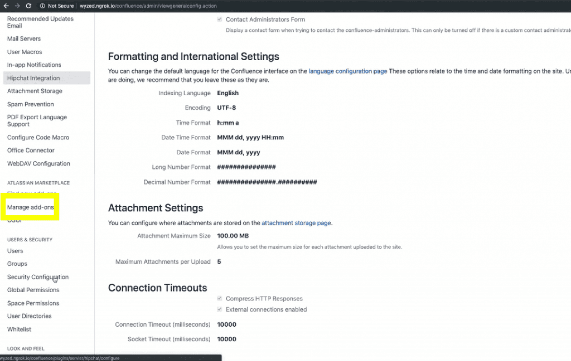This screenshot has height=361, width=571.
Task: Open Space Permissions in sidebar
Action: tap(33, 303)
